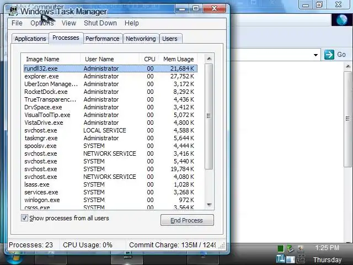Screen dimensions: 353x265
Task: Click the Commit Charge status text
Action: [x=173, y=245]
